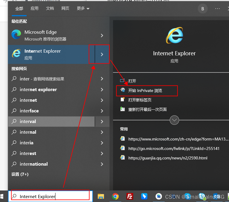
Task: Select the 'interface' search suggestion
Action: tap(51, 111)
